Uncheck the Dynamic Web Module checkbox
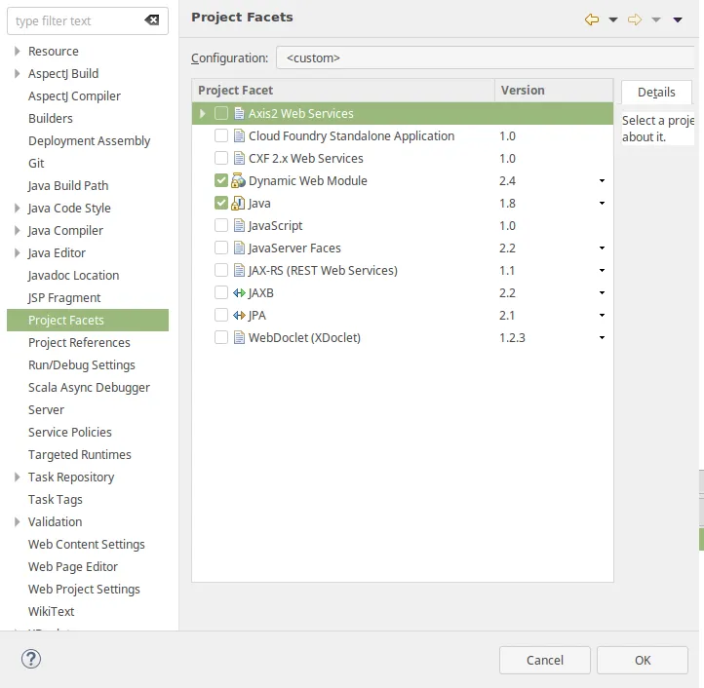The width and height of the screenshot is (704, 688). 221,181
